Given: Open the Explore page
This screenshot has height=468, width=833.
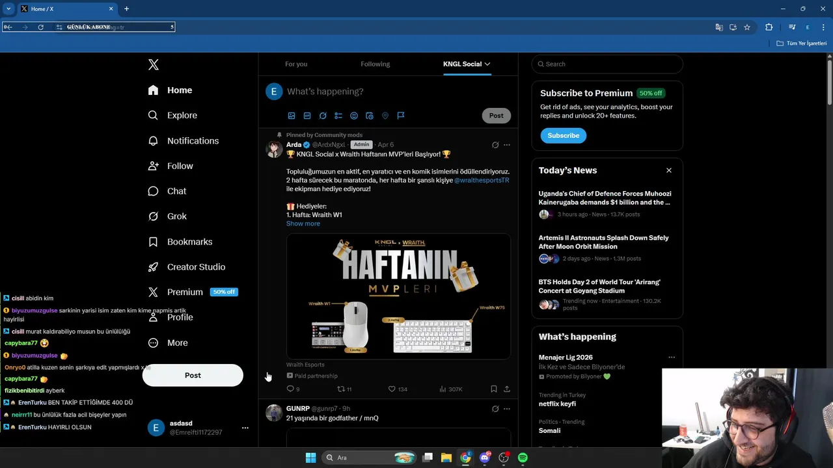Looking at the screenshot, I should pyautogui.click(x=172, y=115).
